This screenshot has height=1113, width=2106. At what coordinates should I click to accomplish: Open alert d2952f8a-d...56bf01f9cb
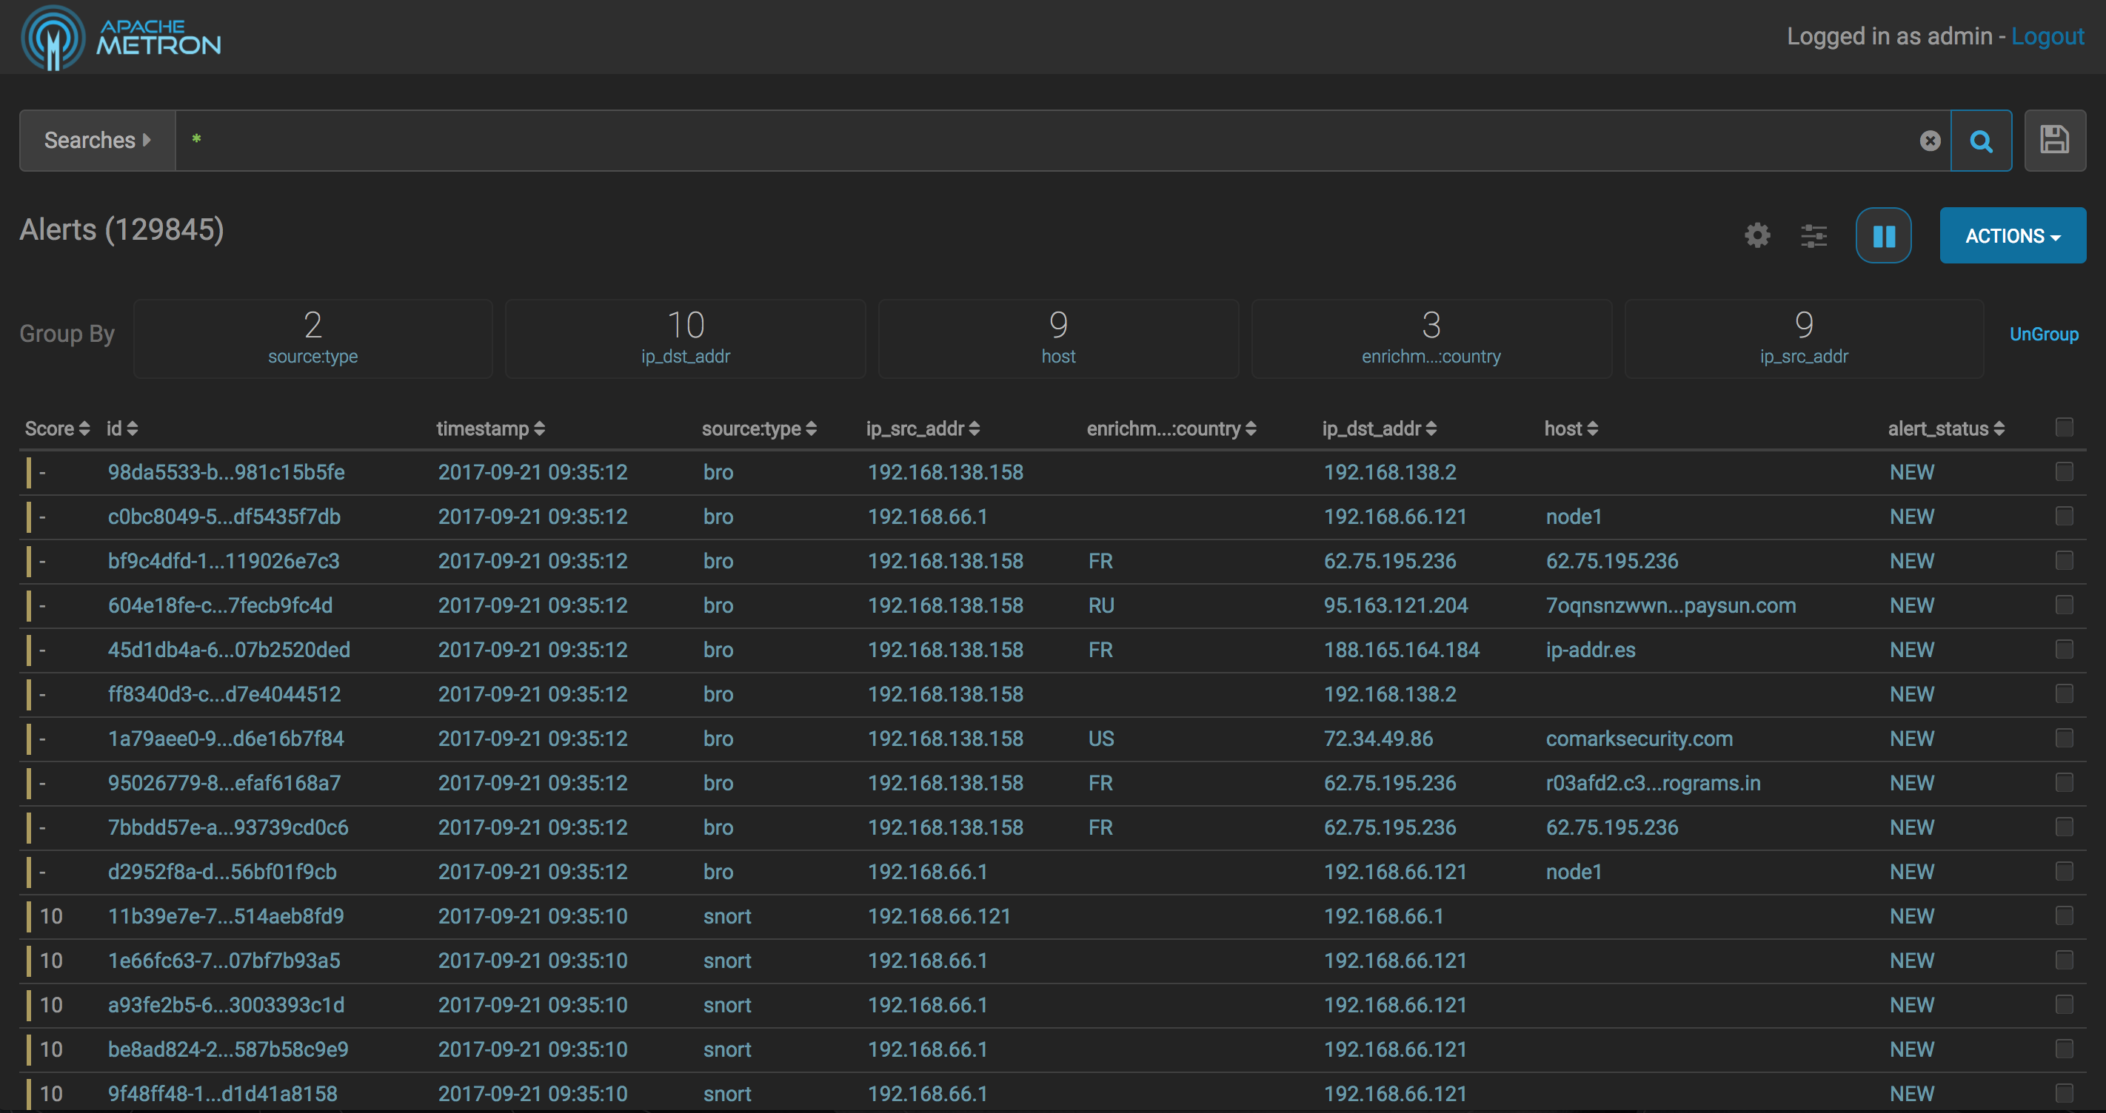click(x=222, y=872)
